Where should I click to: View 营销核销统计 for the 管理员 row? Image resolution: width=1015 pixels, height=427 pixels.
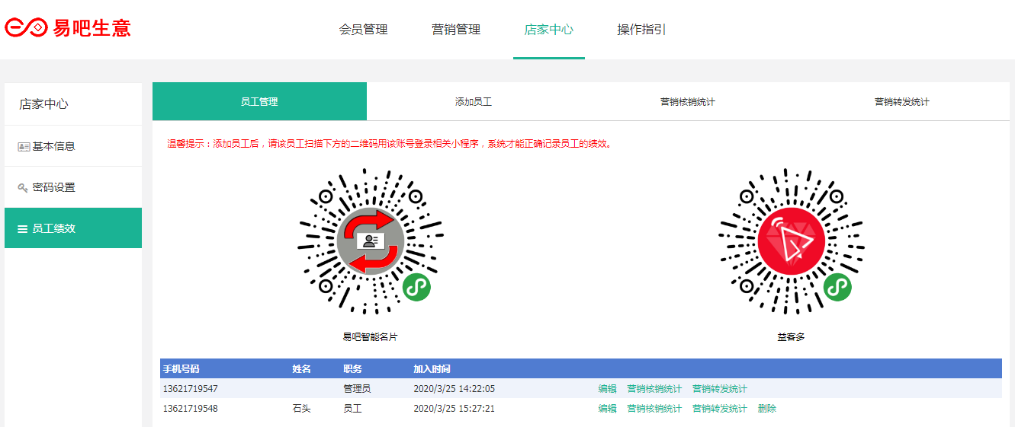coord(654,389)
